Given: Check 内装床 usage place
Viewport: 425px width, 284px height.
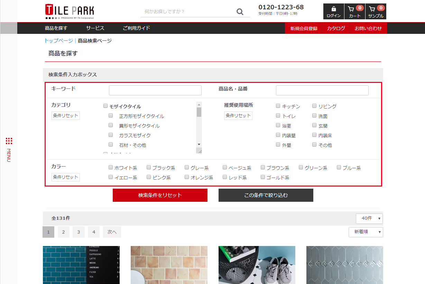Looking at the screenshot, I should (314, 135).
